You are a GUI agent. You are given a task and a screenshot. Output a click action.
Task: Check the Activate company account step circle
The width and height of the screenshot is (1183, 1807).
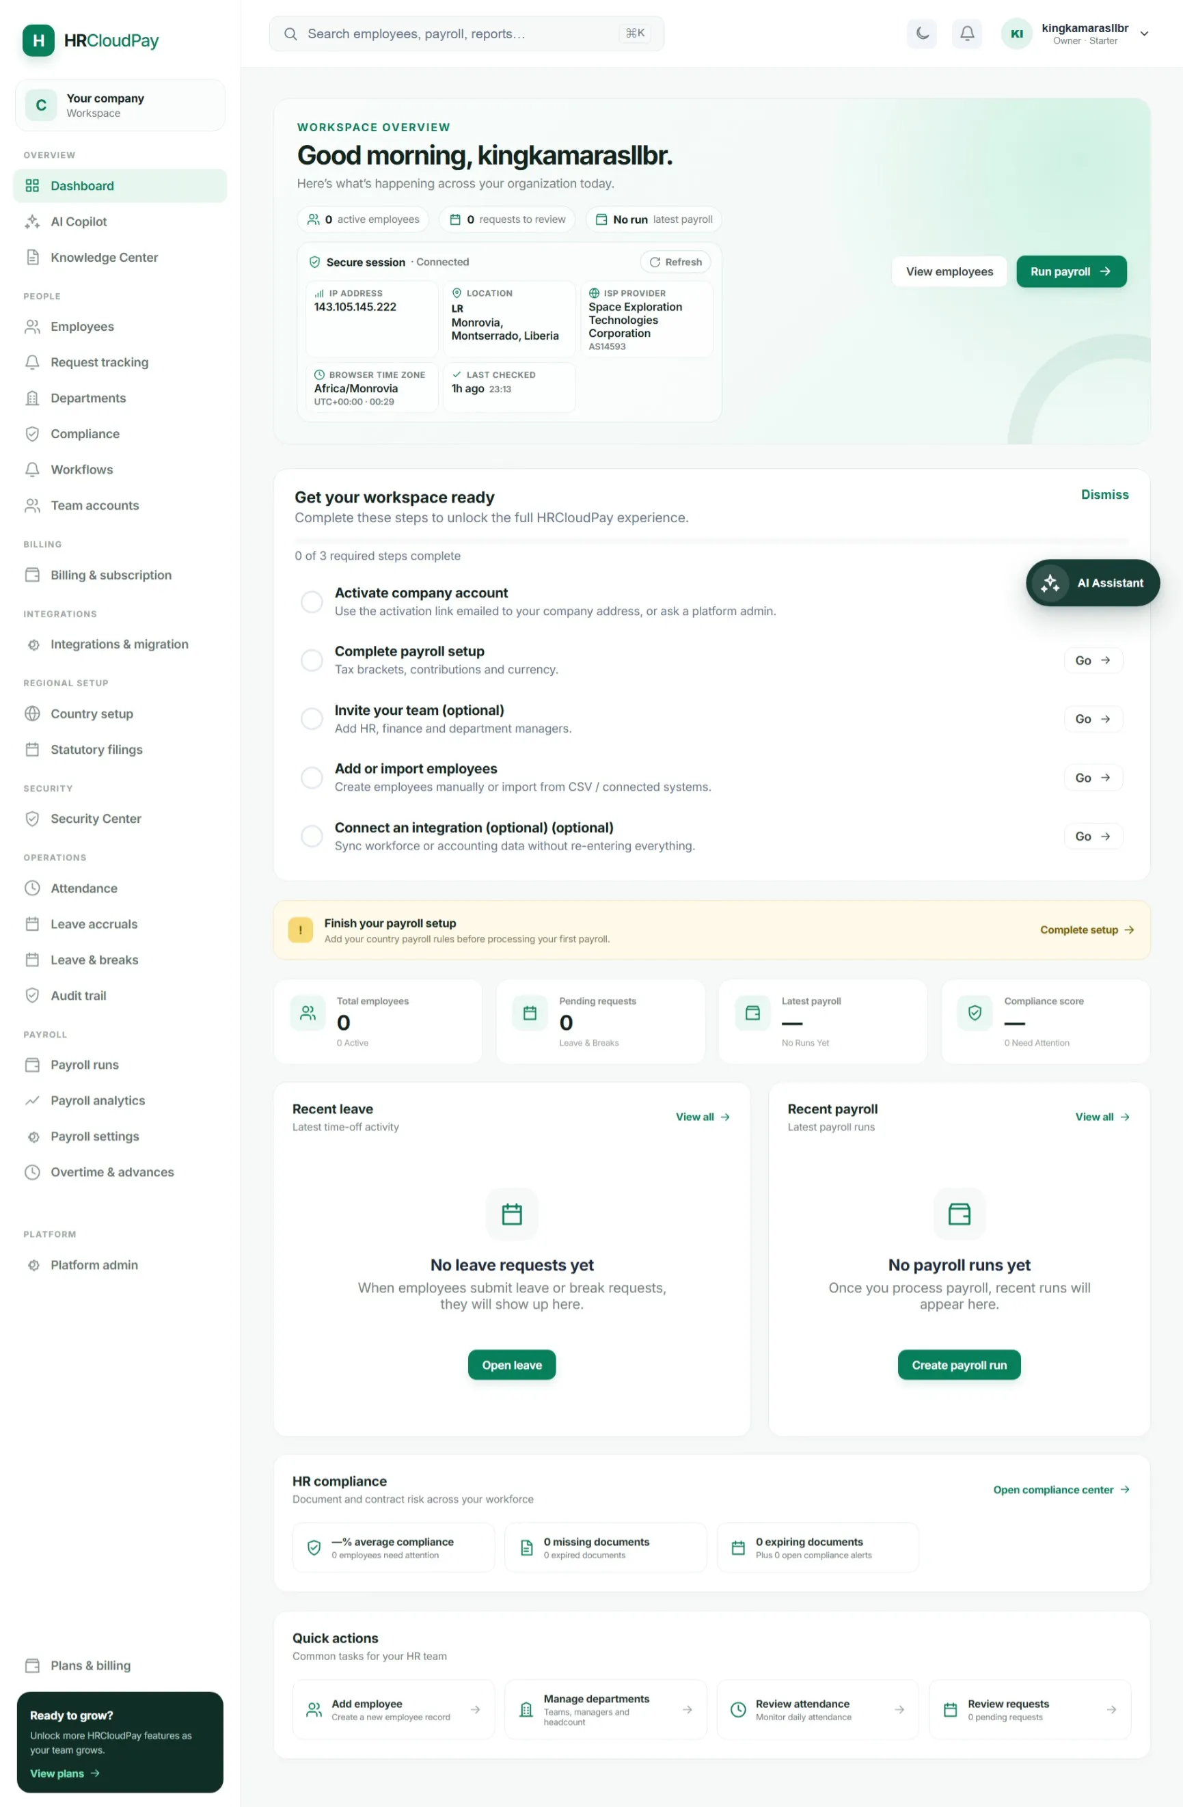(x=312, y=602)
